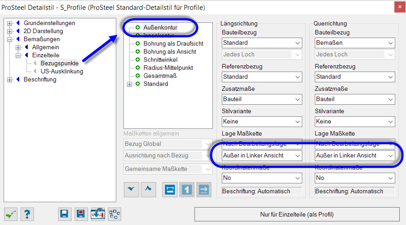Expand the 2D Darstellung tree node
The height and width of the screenshot is (225, 406).
pyautogui.click(x=9, y=31)
